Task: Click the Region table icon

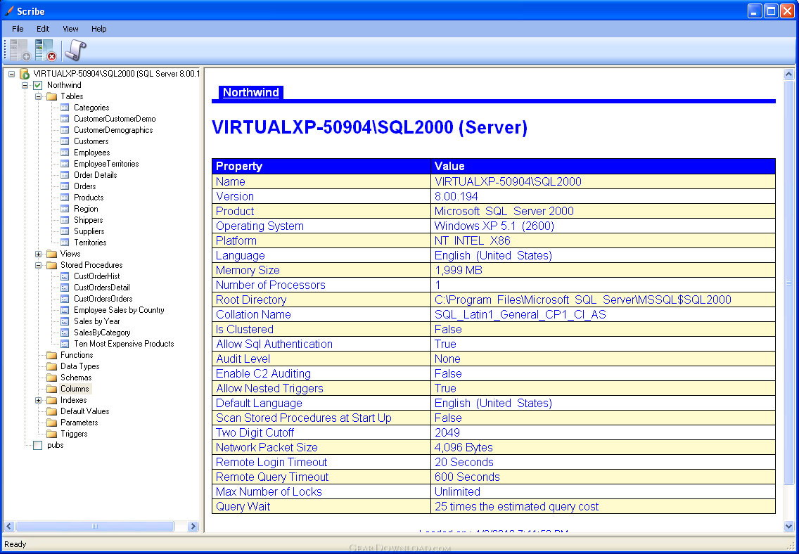Action: [x=65, y=209]
